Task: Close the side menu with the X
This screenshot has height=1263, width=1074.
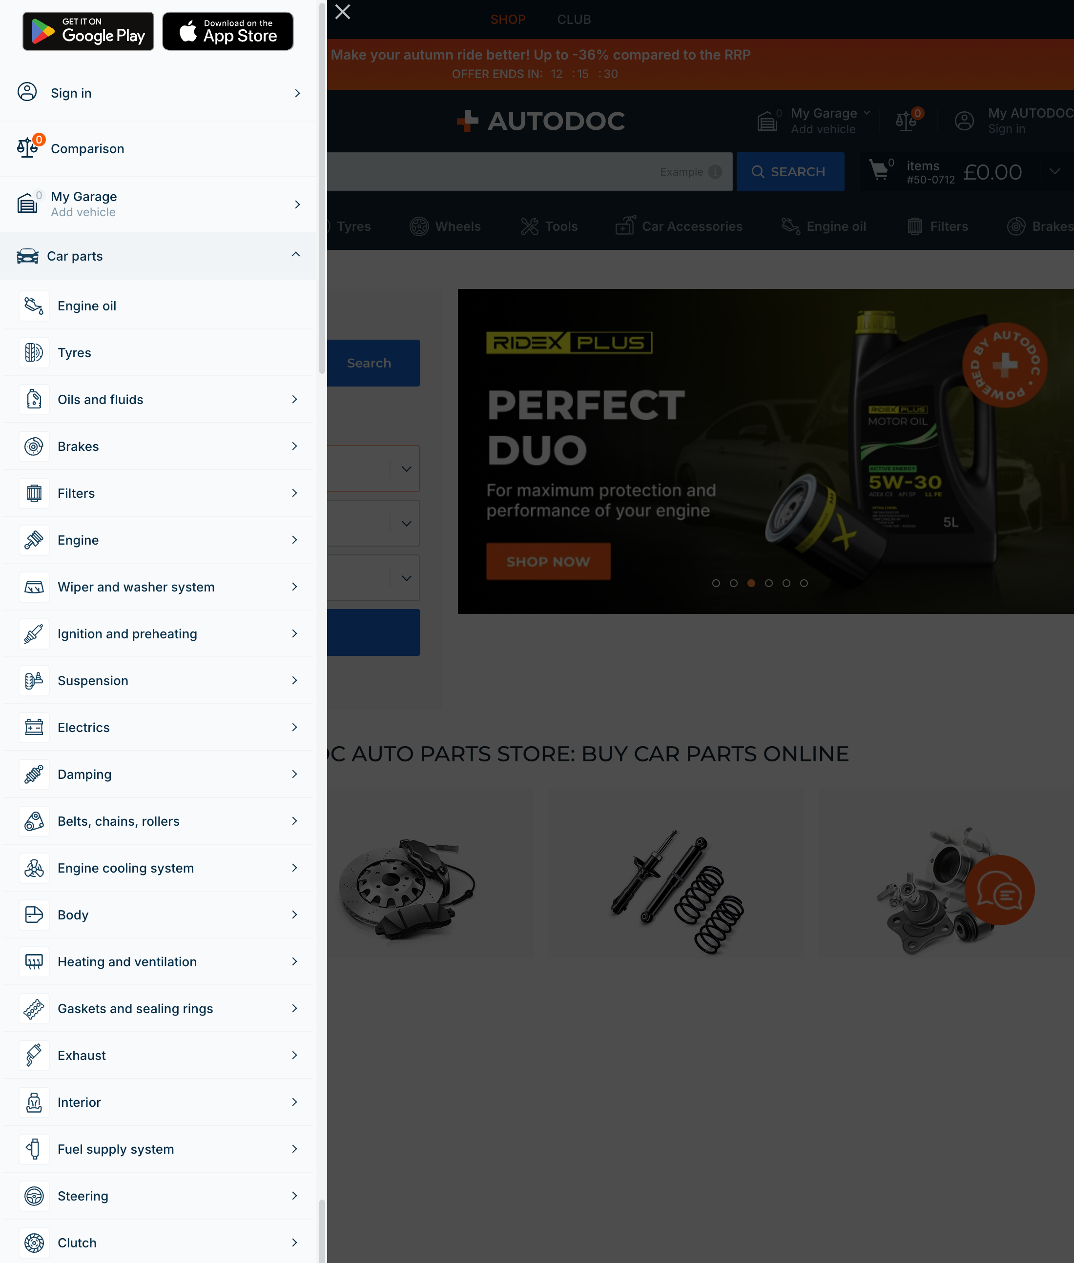Action: pyautogui.click(x=342, y=12)
